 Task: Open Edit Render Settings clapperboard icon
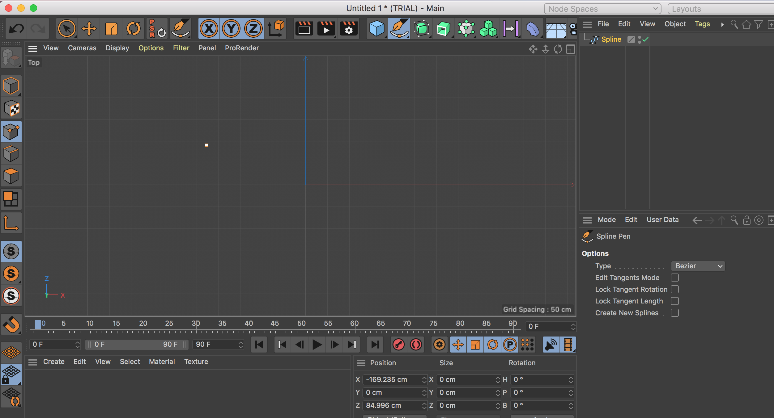click(x=349, y=29)
